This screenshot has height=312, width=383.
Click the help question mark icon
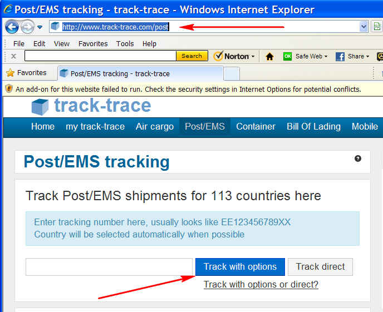[x=358, y=159]
